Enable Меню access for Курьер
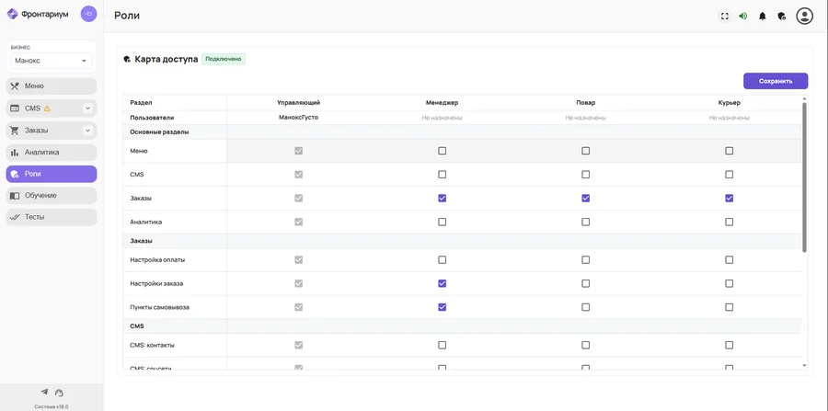Image resolution: width=828 pixels, height=411 pixels. (730, 151)
